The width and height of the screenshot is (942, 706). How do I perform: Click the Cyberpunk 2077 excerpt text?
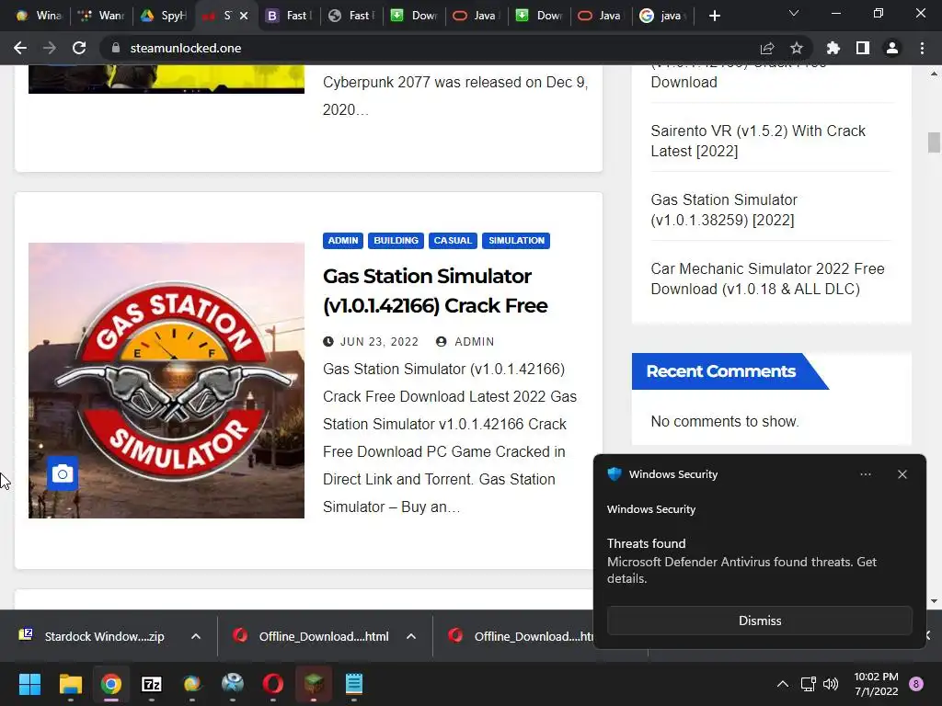(454, 96)
